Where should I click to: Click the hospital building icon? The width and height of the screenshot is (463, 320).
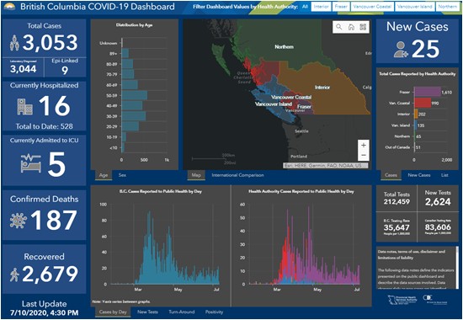pyautogui.click(x=24, y=106)
